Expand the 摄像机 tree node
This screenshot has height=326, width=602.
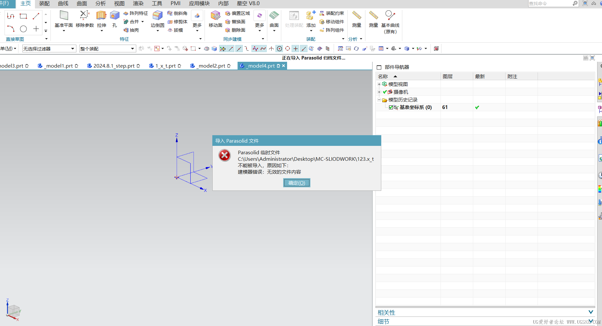379,92
